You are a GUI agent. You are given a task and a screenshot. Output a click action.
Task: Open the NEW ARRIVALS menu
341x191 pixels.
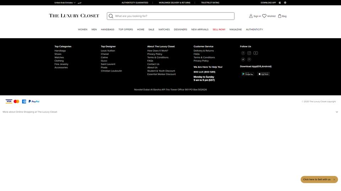[x=200, y=29]
